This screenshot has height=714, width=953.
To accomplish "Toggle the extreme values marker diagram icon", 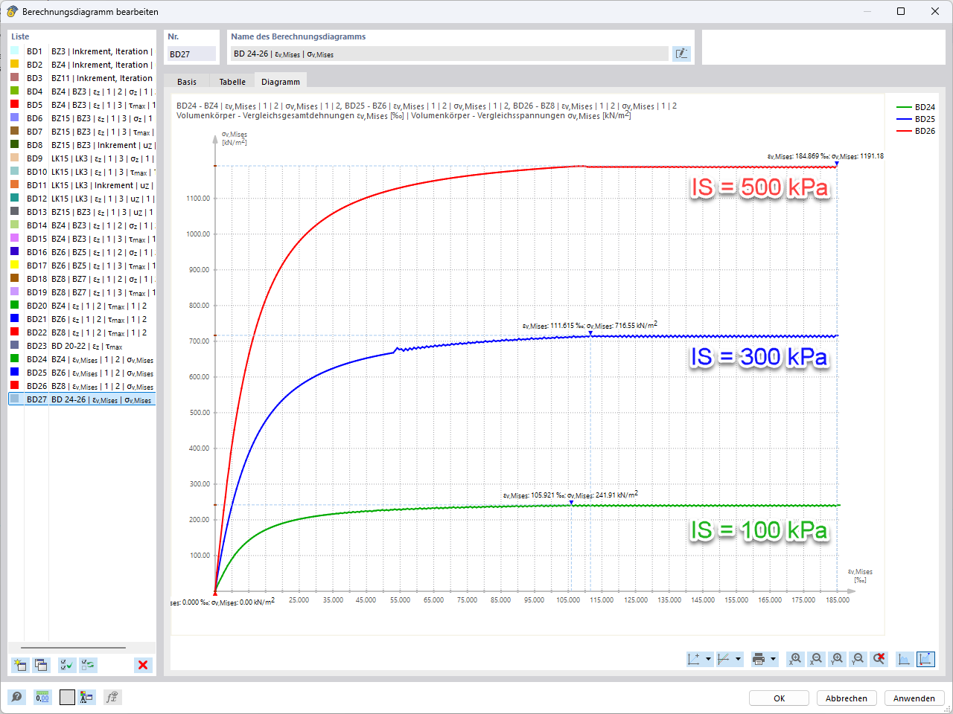I will point(925,659).
